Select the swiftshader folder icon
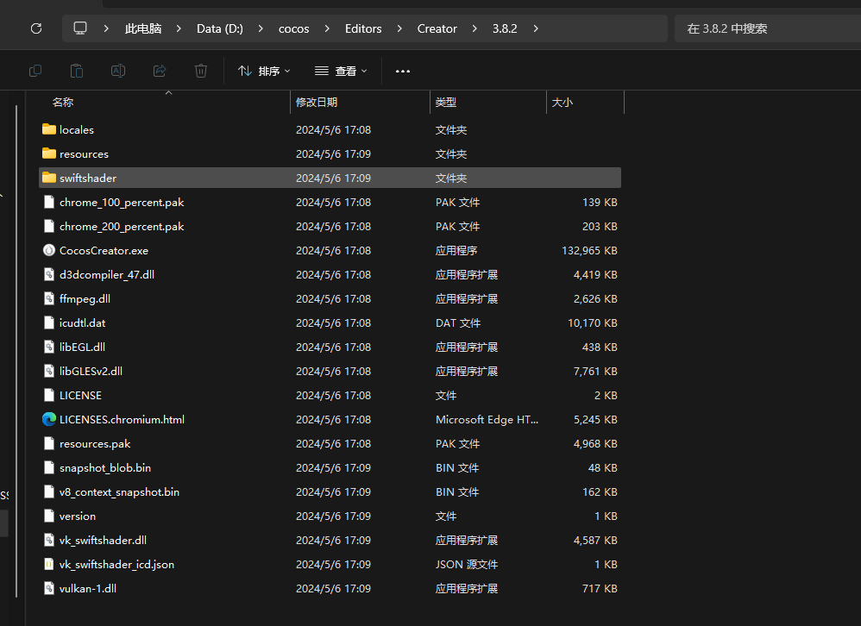861x626 pixels. [49, 178]
